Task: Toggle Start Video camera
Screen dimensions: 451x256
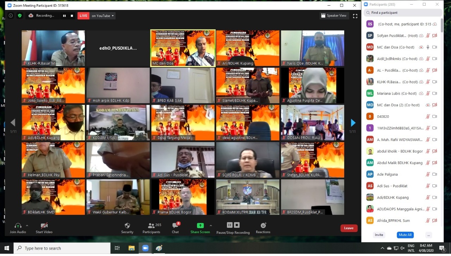Action: click(x=44, y=226)
